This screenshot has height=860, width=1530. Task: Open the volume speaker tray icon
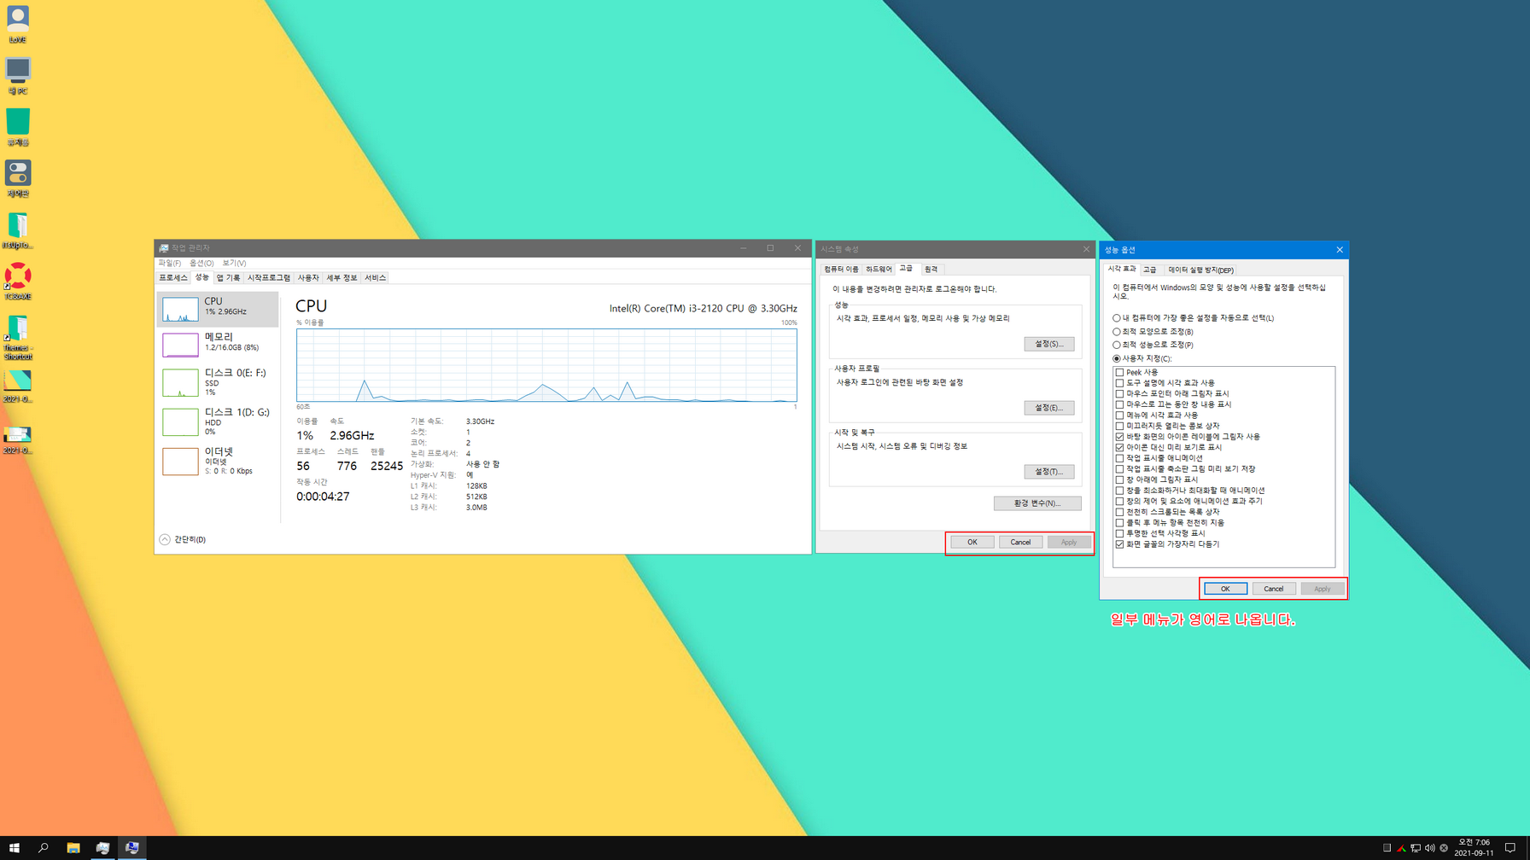[x=1430, y=848]
